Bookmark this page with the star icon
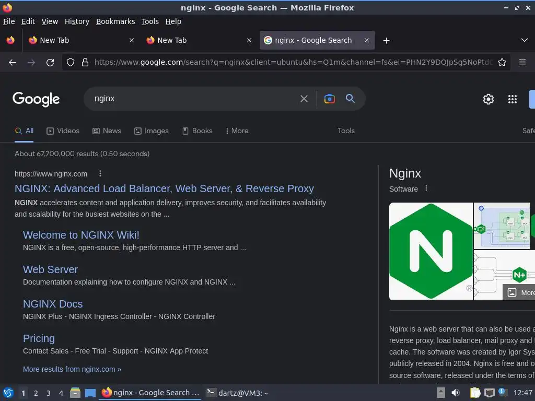The image size is (535, 401). [502, 63]
